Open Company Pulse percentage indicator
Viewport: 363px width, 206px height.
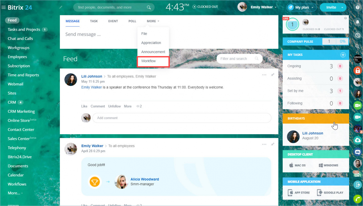[343, 41]
